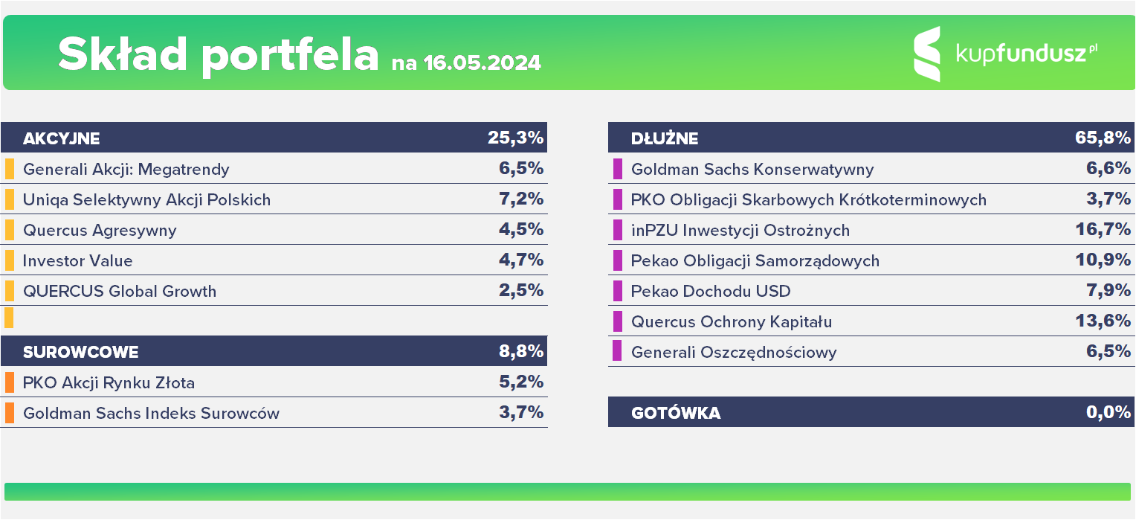Click purple marker beside Goldman Sachs Konserwatywny
The height and width of the screenshot is (520, 1136).
[x=617, y=169]
